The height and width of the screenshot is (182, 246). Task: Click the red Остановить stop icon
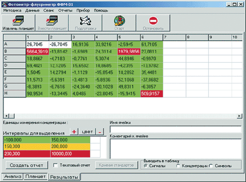153,21
